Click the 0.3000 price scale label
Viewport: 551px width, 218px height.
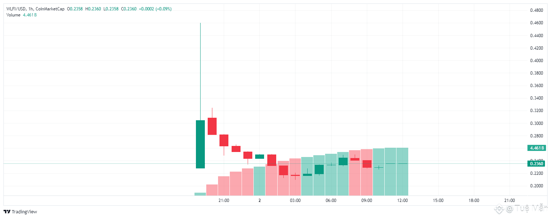536,123
